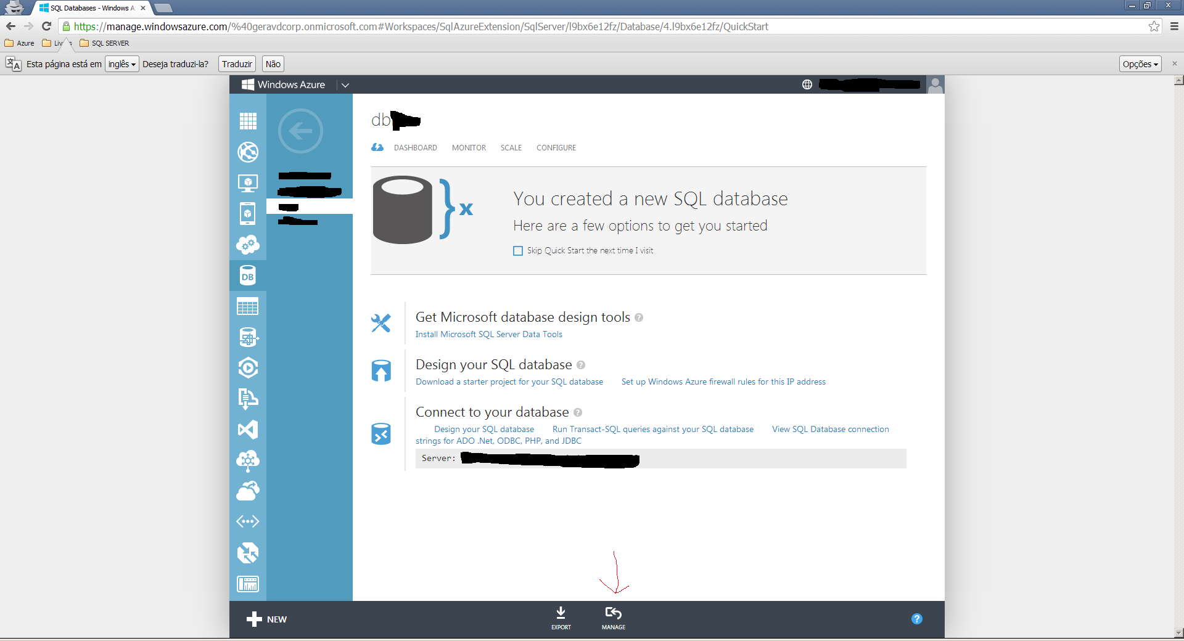This screenshot has height=641, width=1184.
Task: Click the circular back arrow button
Action: (x=300, y=131)
